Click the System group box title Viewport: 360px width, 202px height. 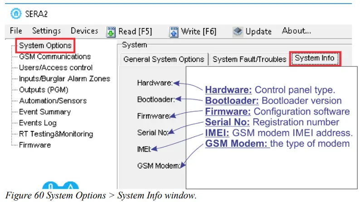coord(134,45)
